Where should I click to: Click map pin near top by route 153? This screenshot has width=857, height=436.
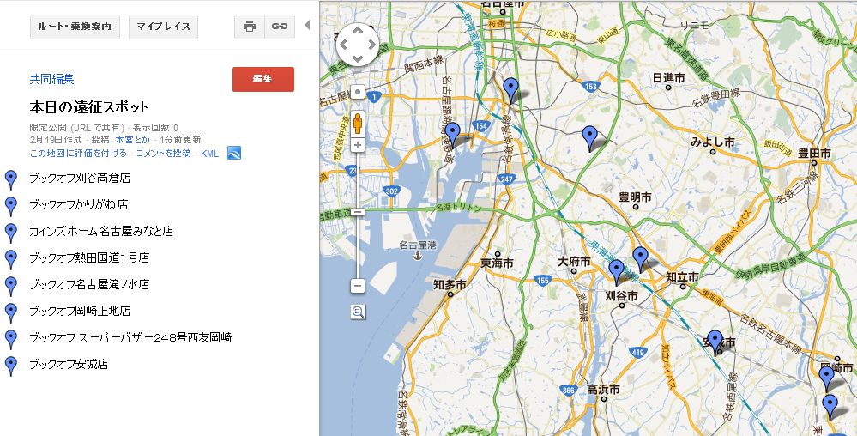coord(511,90)
